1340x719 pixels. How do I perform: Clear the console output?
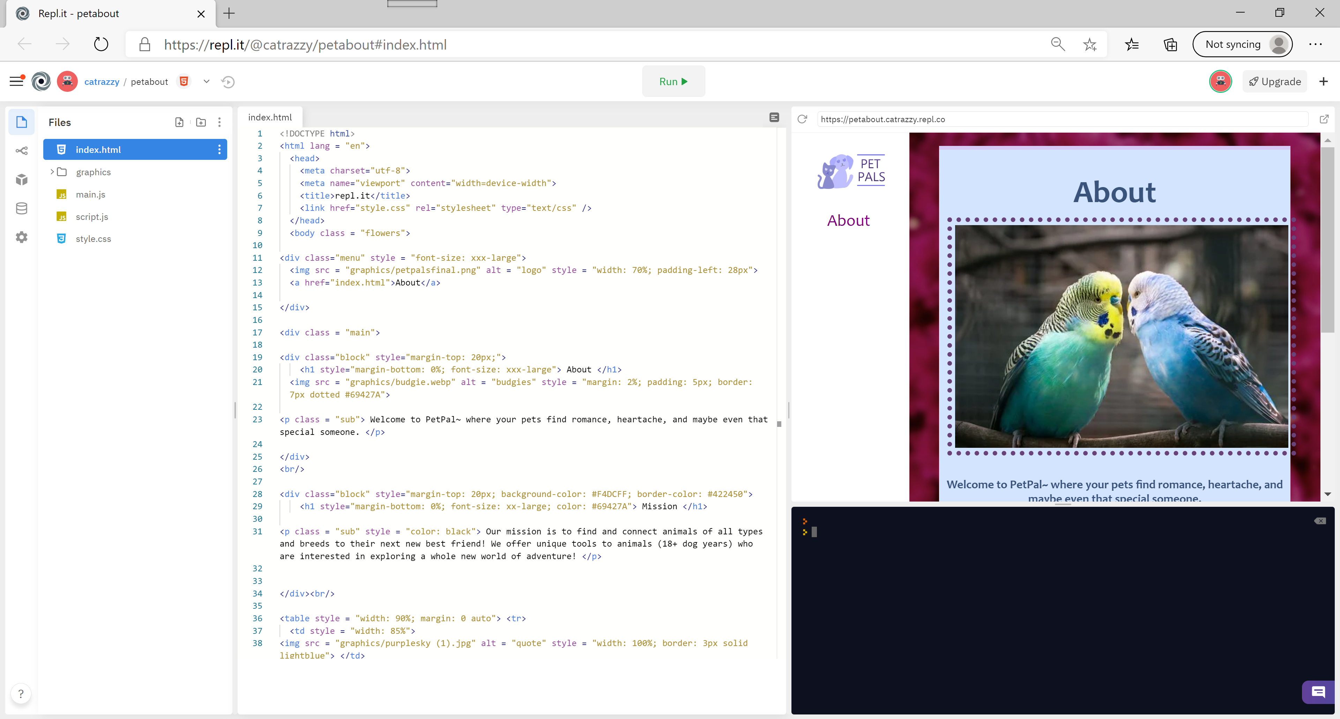[1320, 521]
